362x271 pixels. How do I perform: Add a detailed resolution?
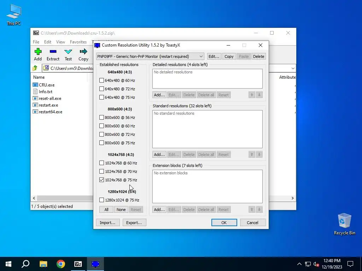coord(159,95)
